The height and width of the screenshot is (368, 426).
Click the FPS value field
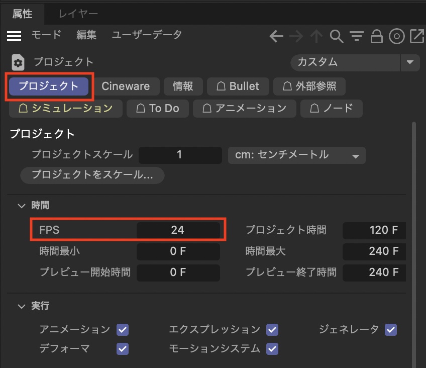(x=178, y=230)
